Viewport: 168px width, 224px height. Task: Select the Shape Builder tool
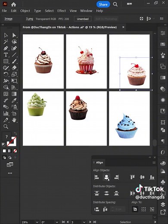point(6,87)
